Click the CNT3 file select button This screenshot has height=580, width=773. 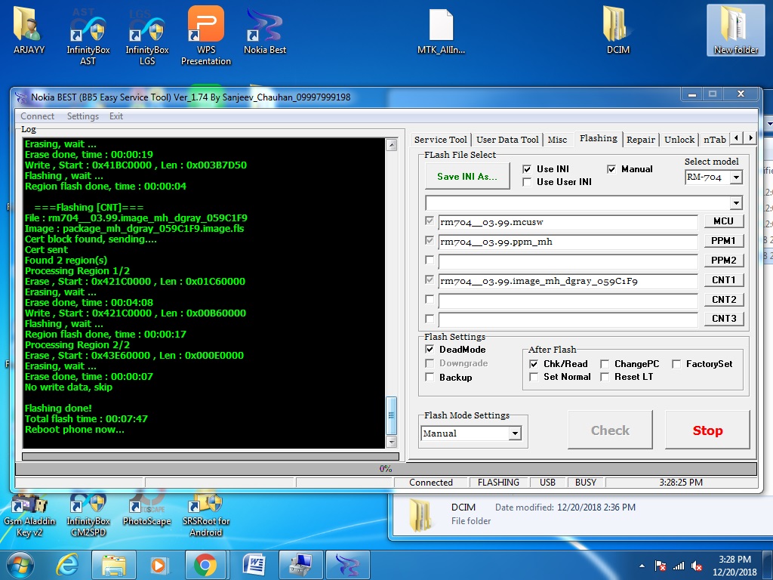click(723, 319)
